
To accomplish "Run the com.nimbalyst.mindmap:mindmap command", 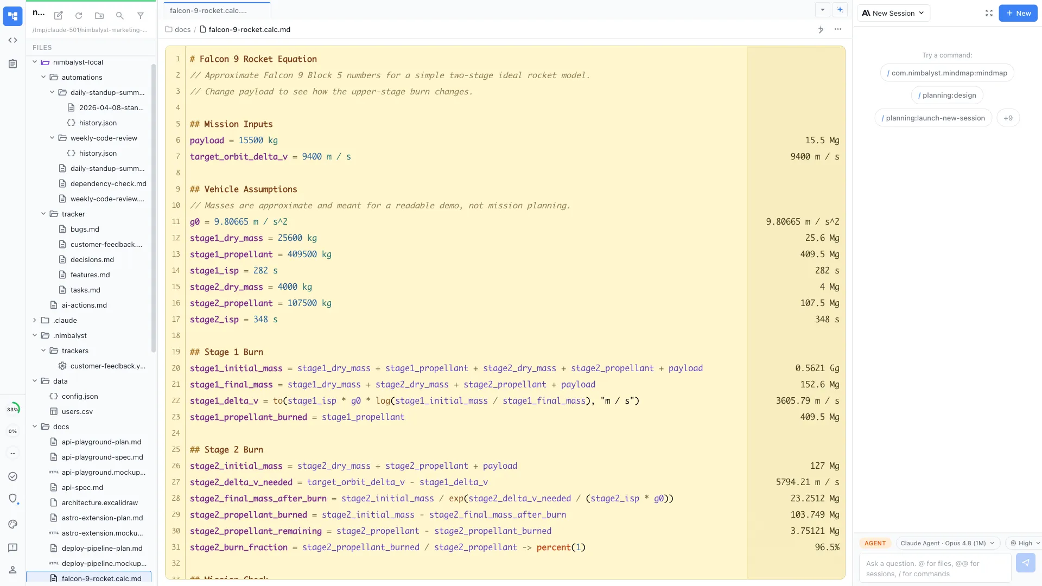I will 947,73.
